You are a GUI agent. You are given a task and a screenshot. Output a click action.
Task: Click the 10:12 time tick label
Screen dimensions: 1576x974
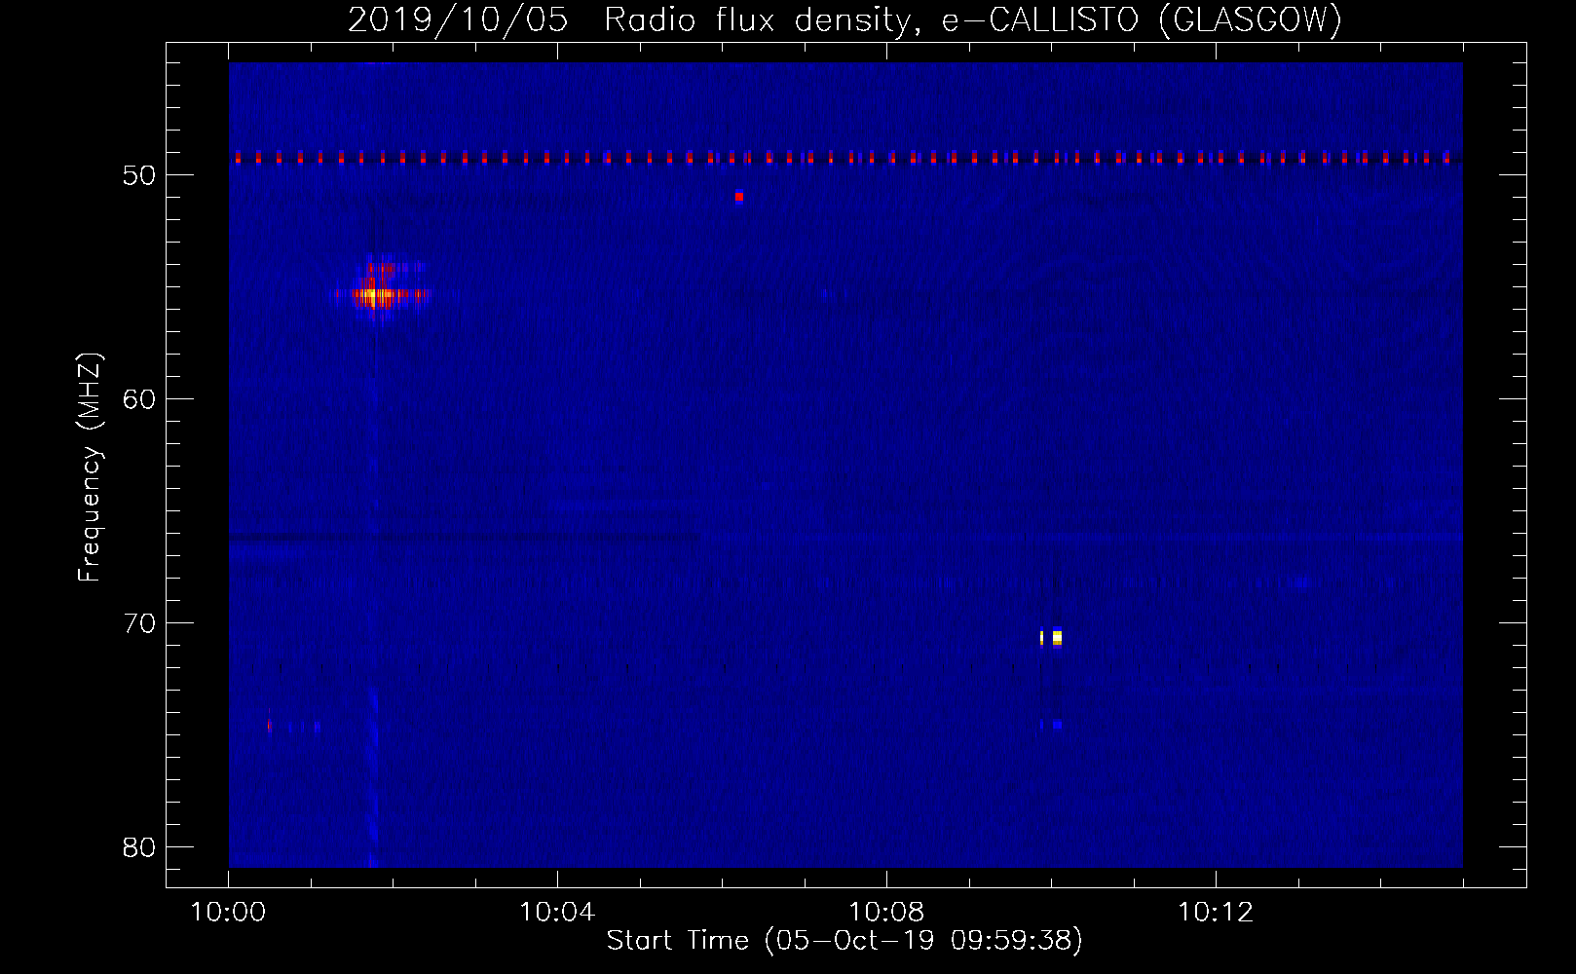click(1216, 913)
